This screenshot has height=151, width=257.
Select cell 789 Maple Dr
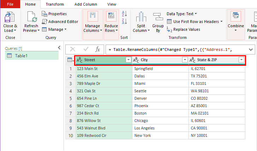(104, 83)
